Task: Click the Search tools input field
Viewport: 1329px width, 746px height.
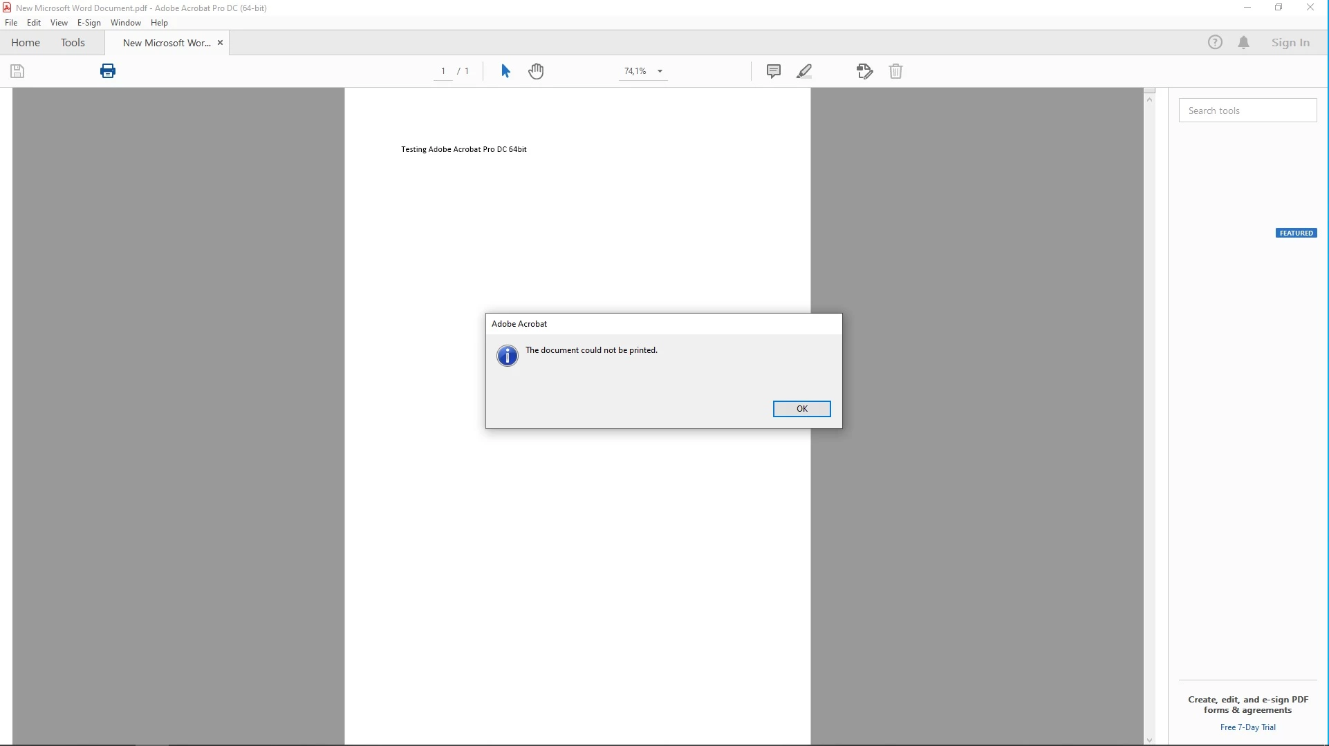Action: point(1247,111)
